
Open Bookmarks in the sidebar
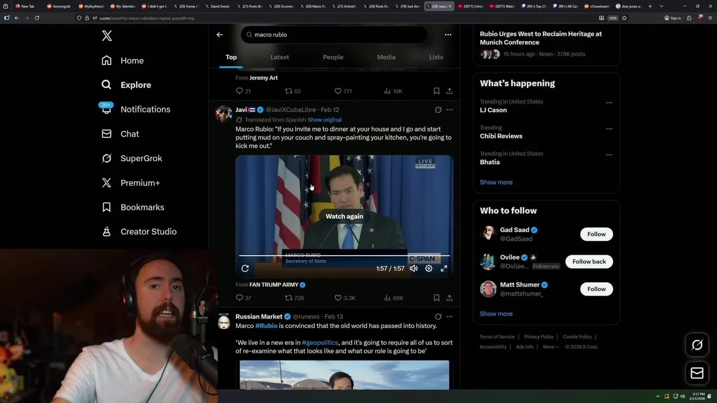point(133,207)
